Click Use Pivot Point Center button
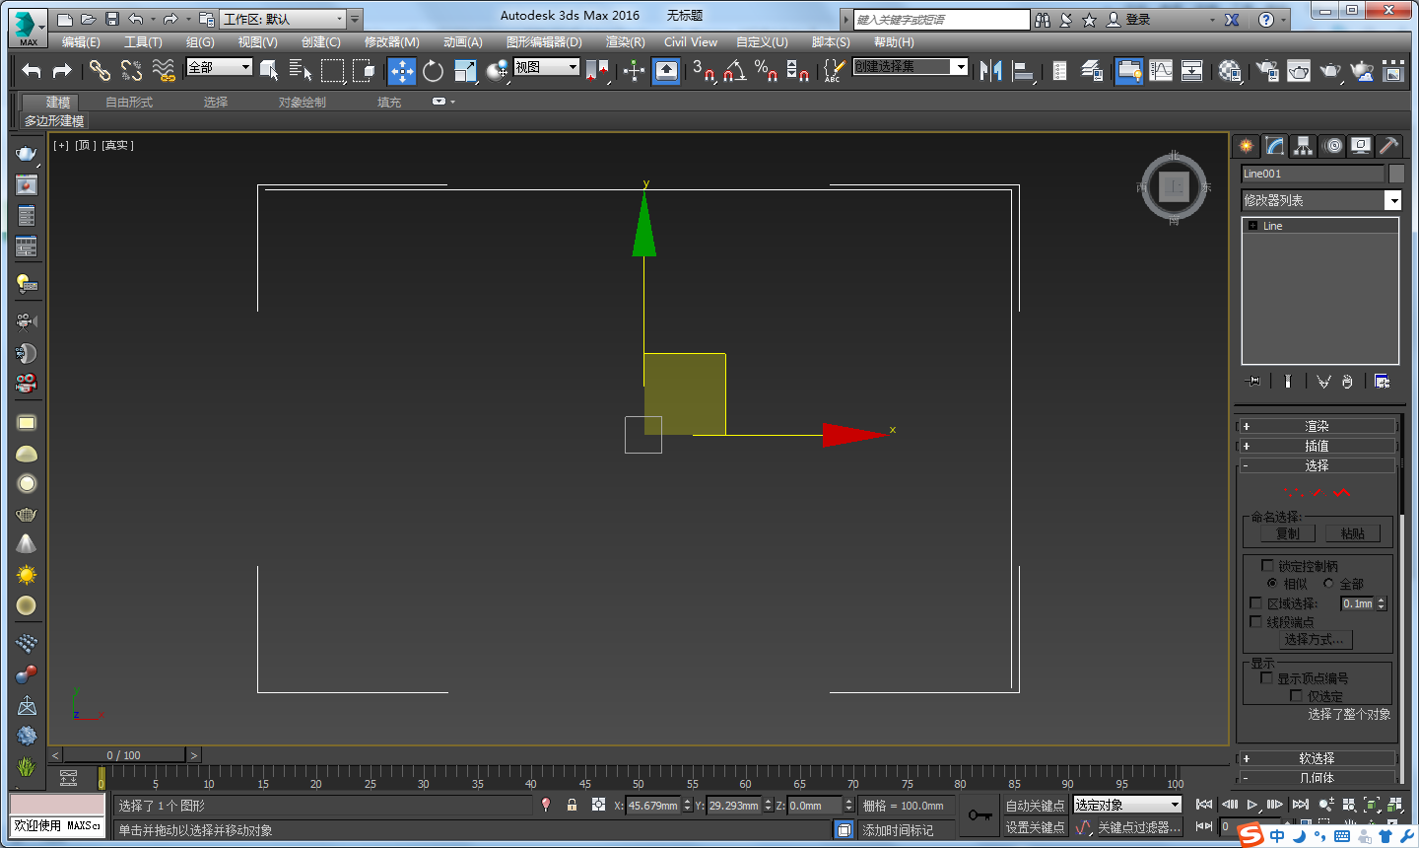The image size is (1419, 848). 598,70
